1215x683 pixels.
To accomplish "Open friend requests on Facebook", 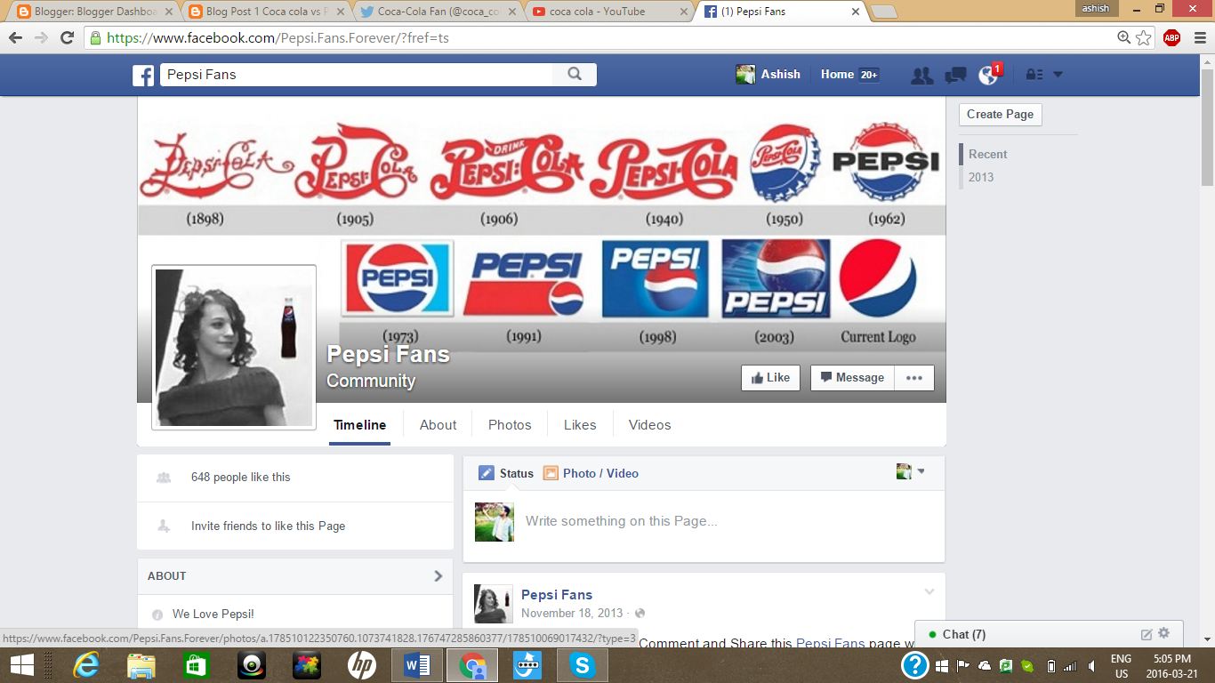I will (x=921, y=75).
